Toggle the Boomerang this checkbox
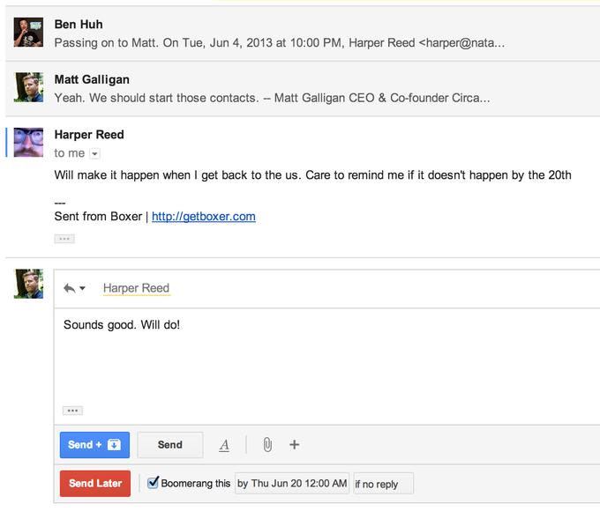This screenshot has width=600, height=519. [153, 483]
